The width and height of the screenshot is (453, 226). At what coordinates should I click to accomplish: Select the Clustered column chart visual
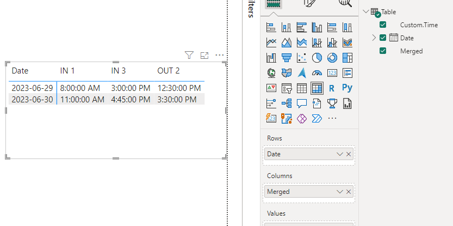pyautogui.click(x=317, y=27)
